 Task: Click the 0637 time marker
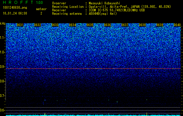point(125,25)
